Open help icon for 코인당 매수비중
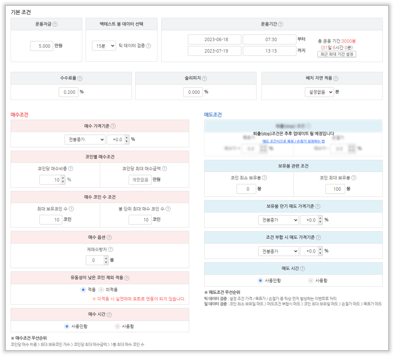The image size is (394, 356). point(71,168)
